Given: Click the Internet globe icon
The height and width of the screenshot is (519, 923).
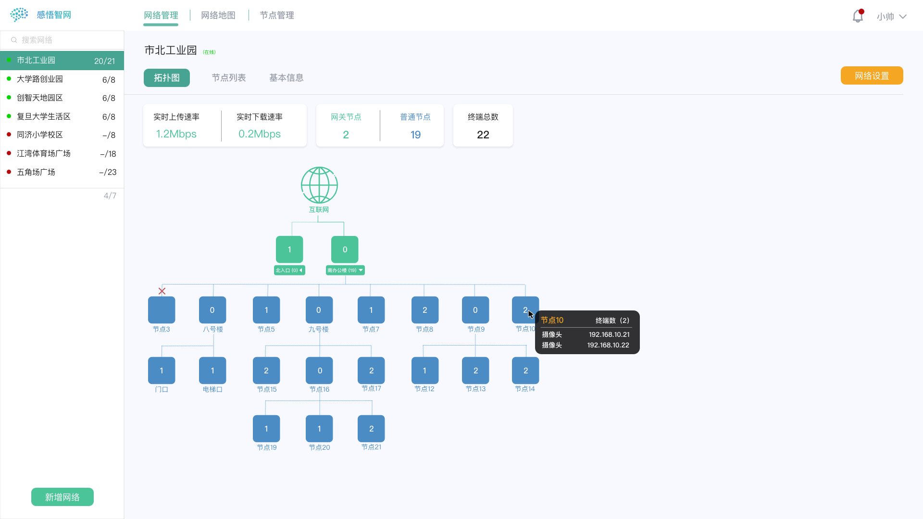Looking at the screenshot, I should [319, 185].
